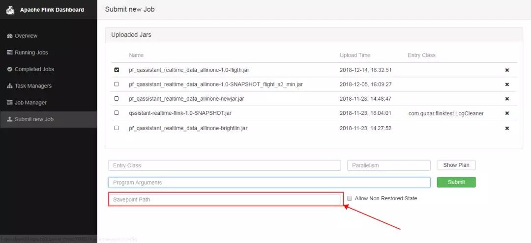The image size is (531, 243).
Task: Click upload time 2018-12-14, 16:32:51
Action: [365, 70]
